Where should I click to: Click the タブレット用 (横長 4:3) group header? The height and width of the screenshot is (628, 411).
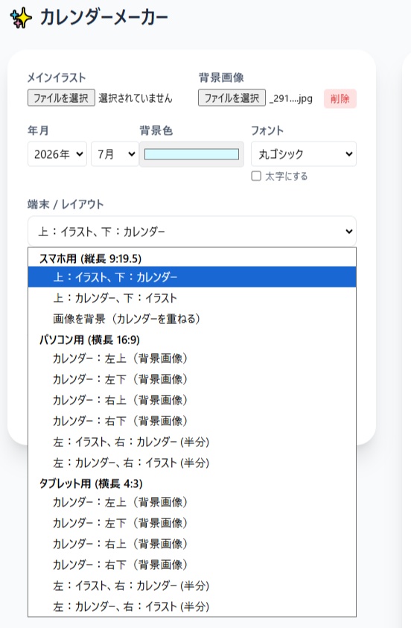(91, 483)
